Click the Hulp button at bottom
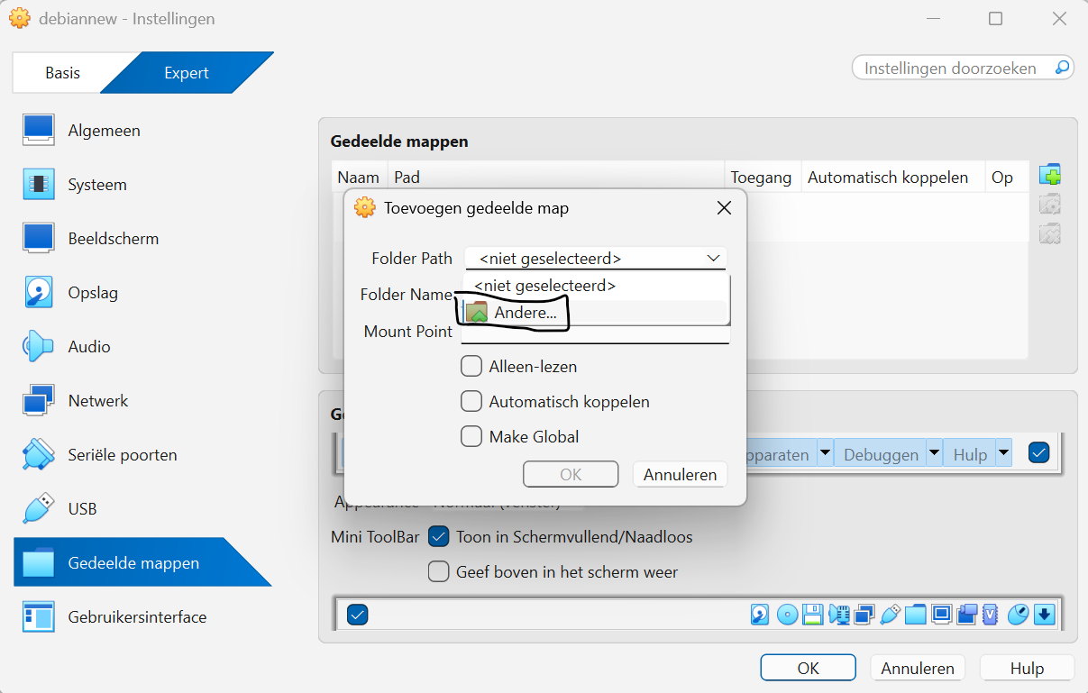The image size is (1088, 693). pos(1027,668)
